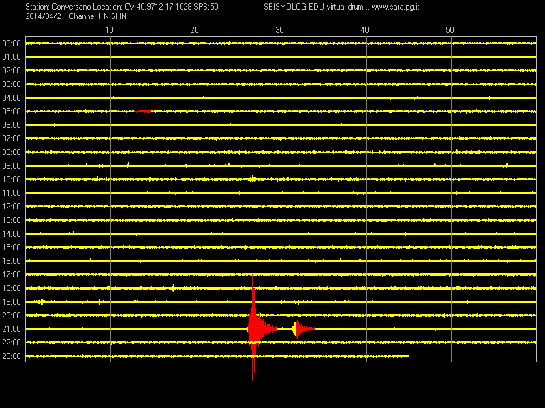Click the red spike on the 05:00 trace

point(142,111)
